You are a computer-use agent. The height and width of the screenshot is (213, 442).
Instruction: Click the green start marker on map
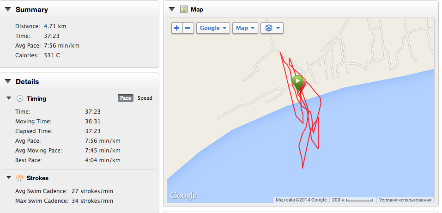(298, 82)
